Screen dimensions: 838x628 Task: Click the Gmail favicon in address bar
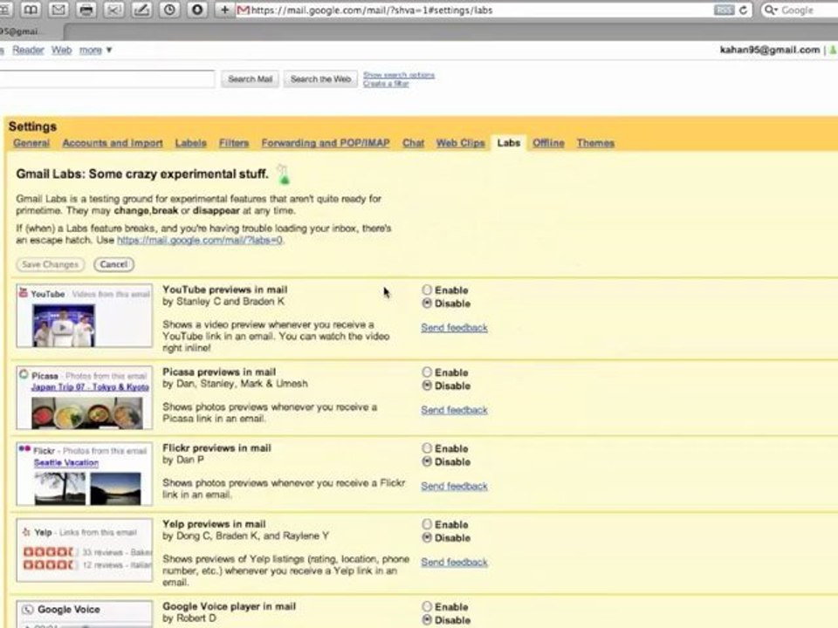[244, 10]
